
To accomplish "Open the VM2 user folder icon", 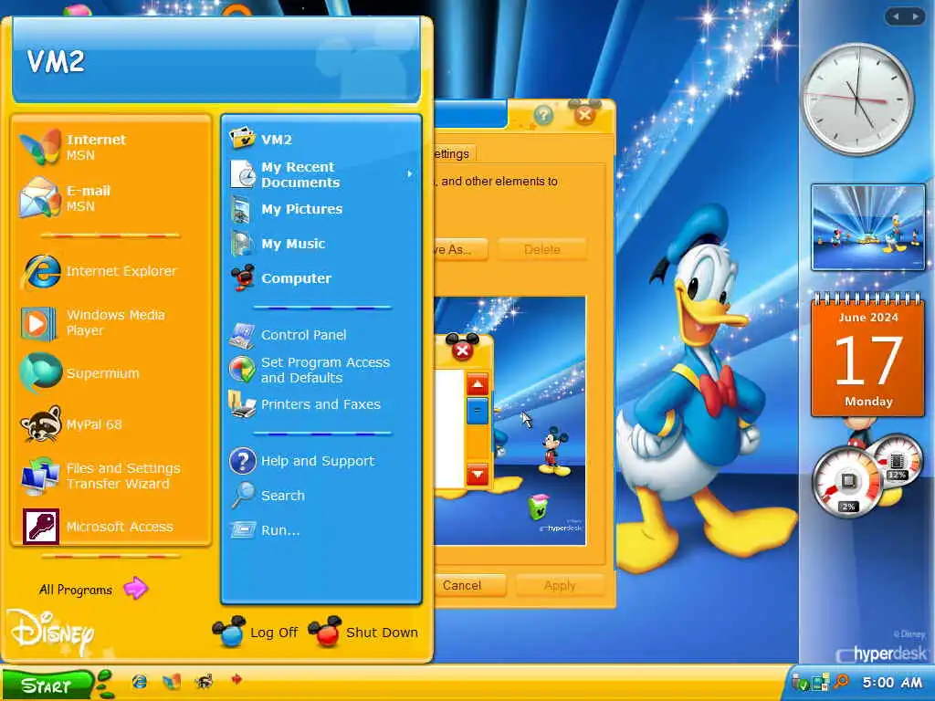I will [x=242, y=139].
